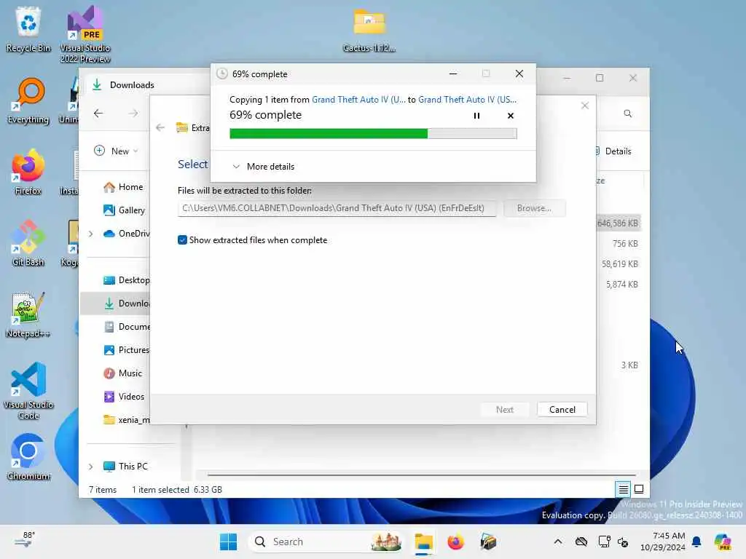This screenshot has width=746, height=559.
Task: Open the clock showing 7:45 AM
Action: [663, 542]
